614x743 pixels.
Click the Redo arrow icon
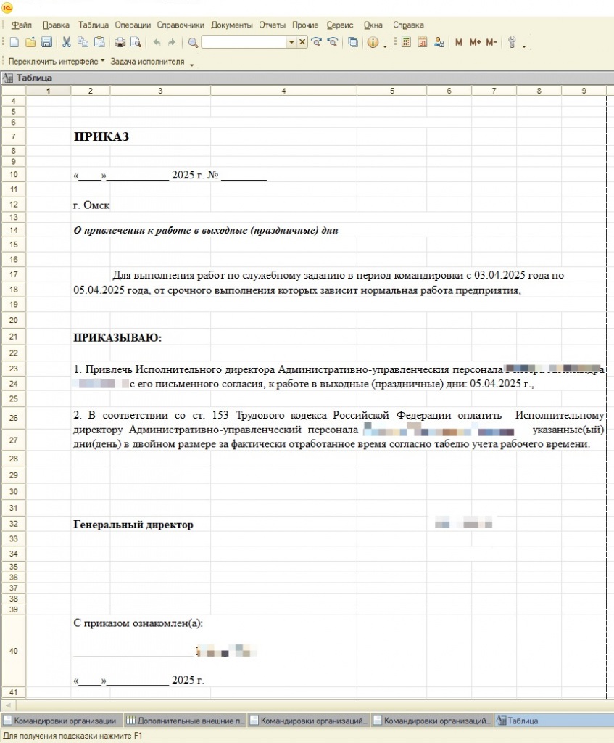171,43
